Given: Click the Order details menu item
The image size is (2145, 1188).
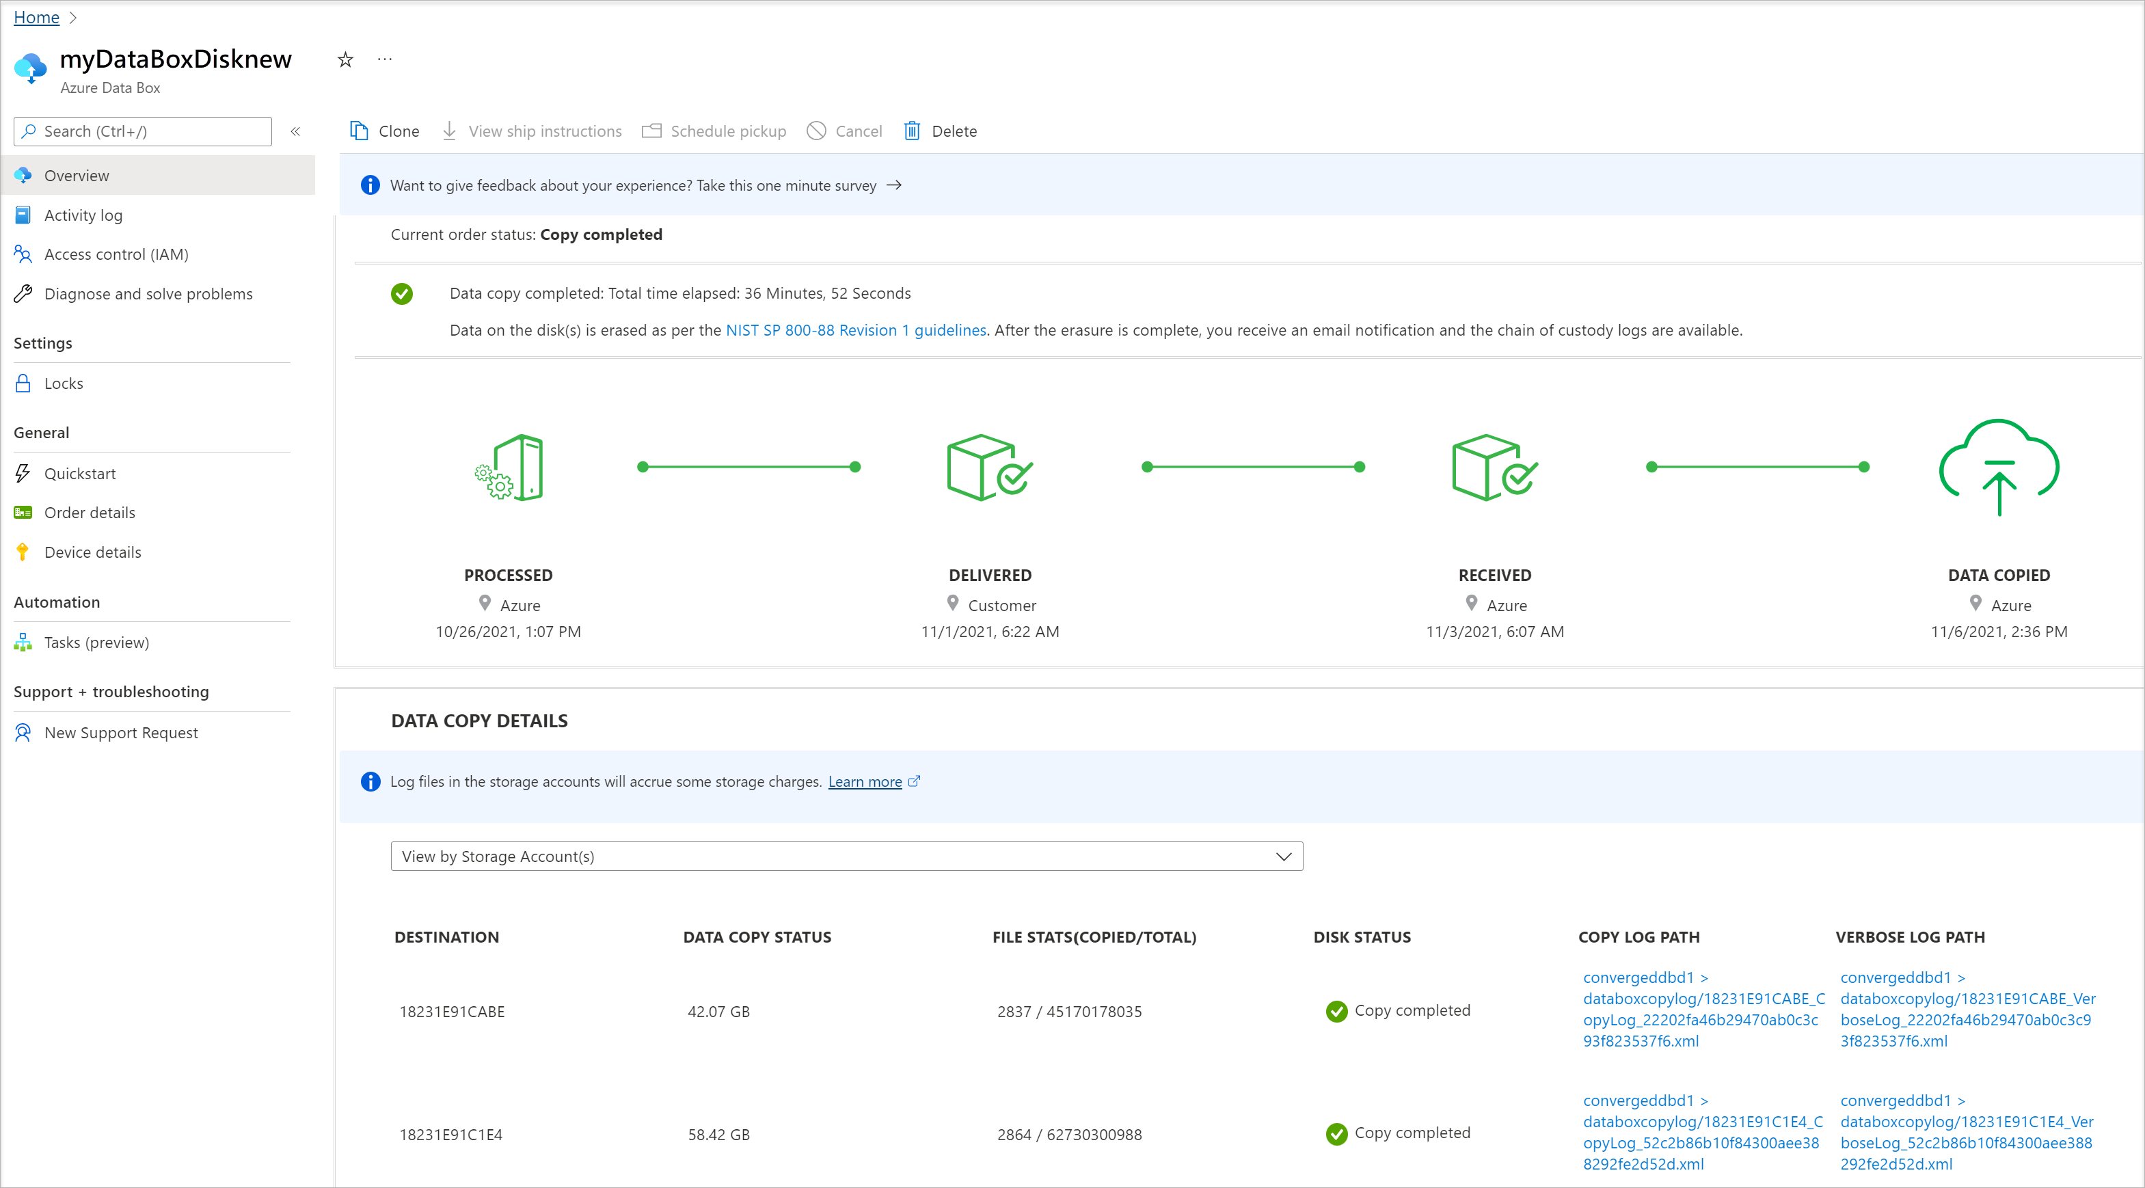Looking at the screenshot, I should point(91,511).
